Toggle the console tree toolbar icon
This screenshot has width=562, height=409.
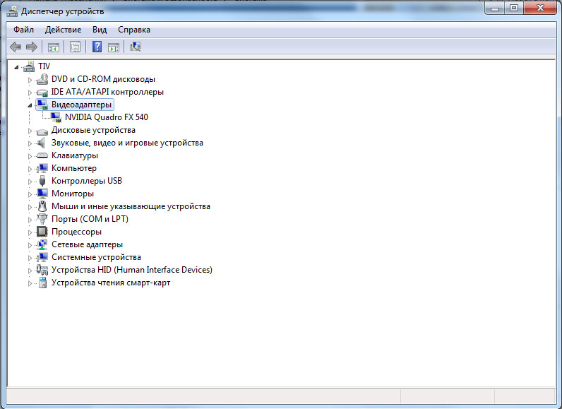click(x=54, y=47)
